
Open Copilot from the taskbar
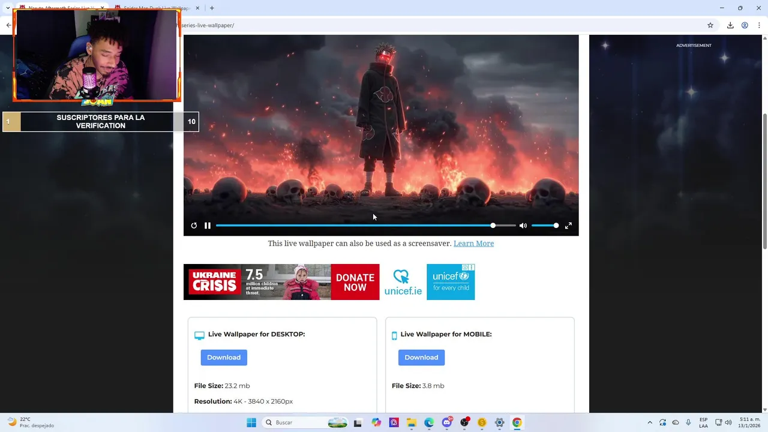click(x=376, y=422)
